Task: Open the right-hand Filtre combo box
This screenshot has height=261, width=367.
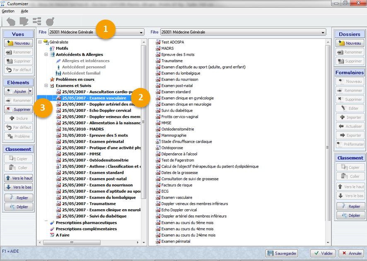Action: pos(323,32)
